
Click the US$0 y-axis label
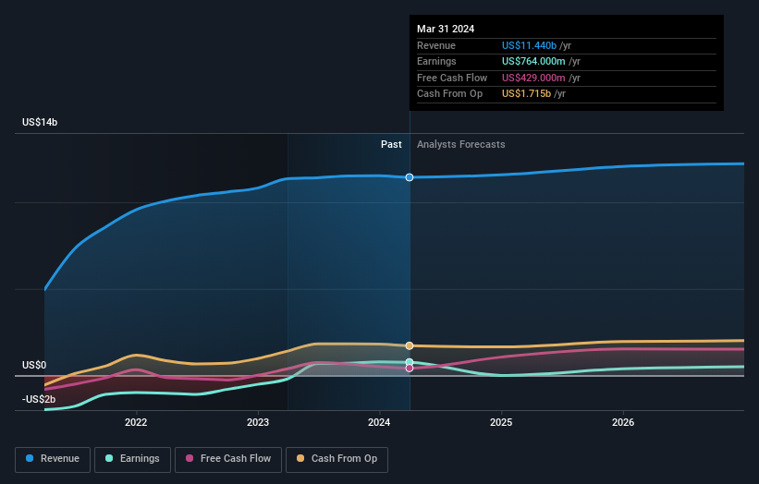pyautogui.click(x=34, y=365)
